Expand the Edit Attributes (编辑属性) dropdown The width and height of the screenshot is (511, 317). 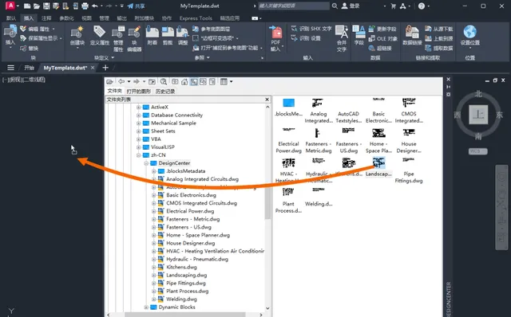pyautogui.click(x=53, y=29)
